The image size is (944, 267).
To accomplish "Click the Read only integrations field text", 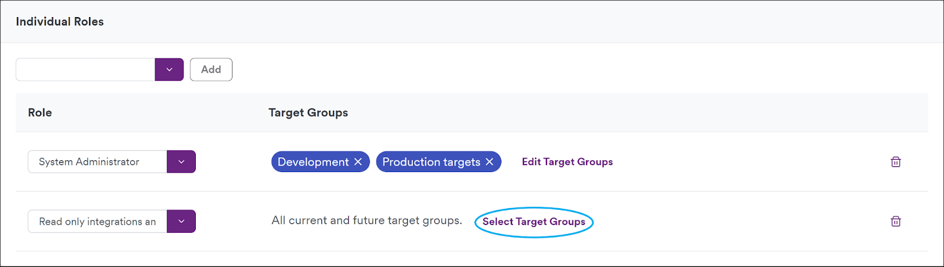I will tap(97, 222).
